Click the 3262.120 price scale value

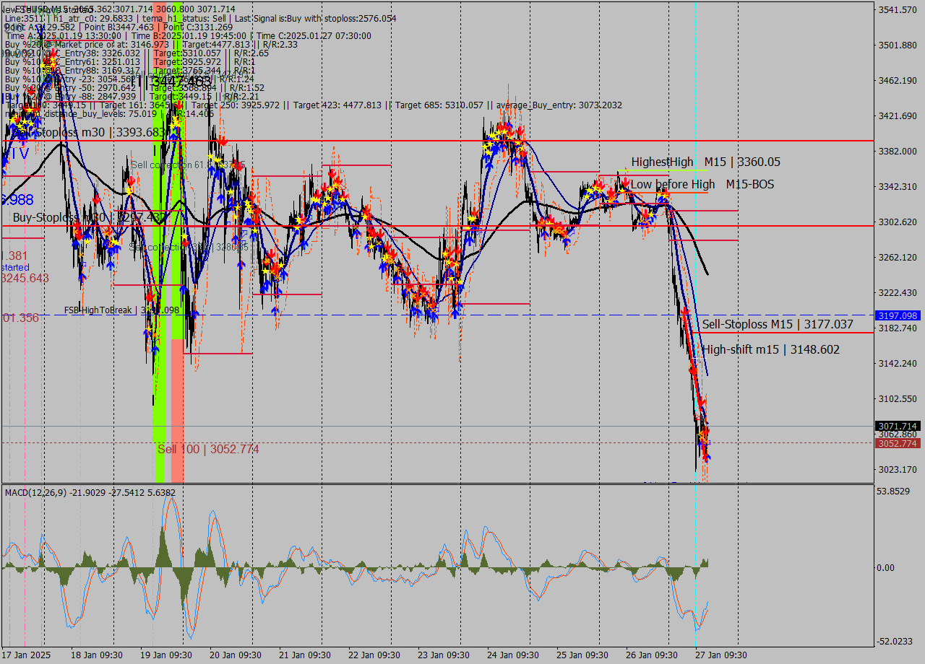coord(897,257)
